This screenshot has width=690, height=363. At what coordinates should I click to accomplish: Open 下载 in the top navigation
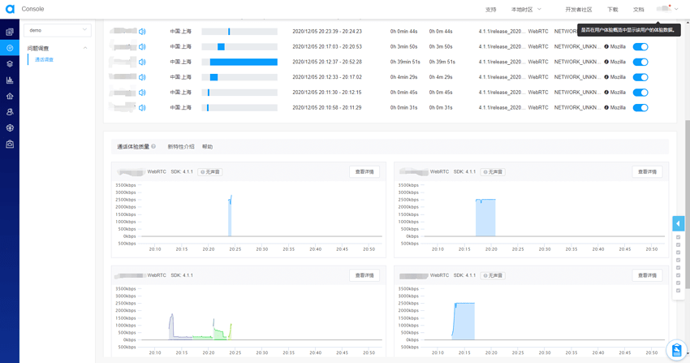click(x=613, y=9)
